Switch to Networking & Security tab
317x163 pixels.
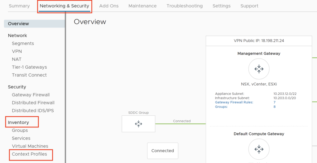click(x=64, y=6)
